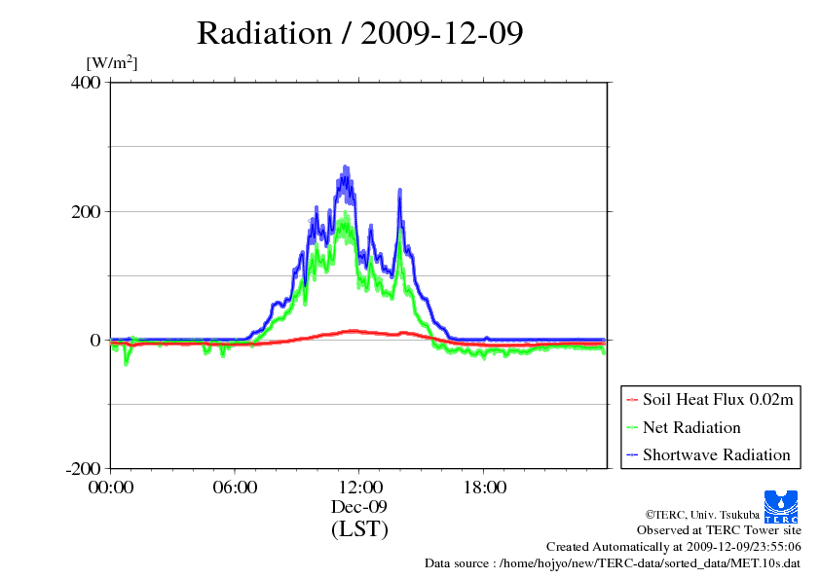Click the blue Shortwave Radiation legend marker
The width and height of the screenshot is (820, 579).
tap(632, 455)
